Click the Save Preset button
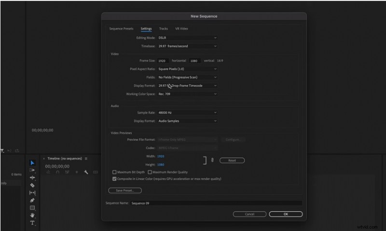Viewport: 386px width, 231px height. tap(125, 190)
